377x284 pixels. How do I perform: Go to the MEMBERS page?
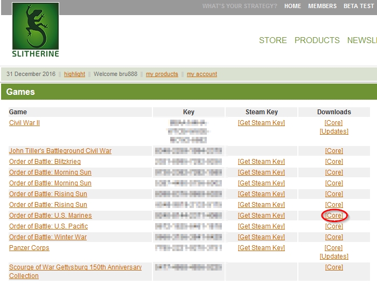click(322, 6)
